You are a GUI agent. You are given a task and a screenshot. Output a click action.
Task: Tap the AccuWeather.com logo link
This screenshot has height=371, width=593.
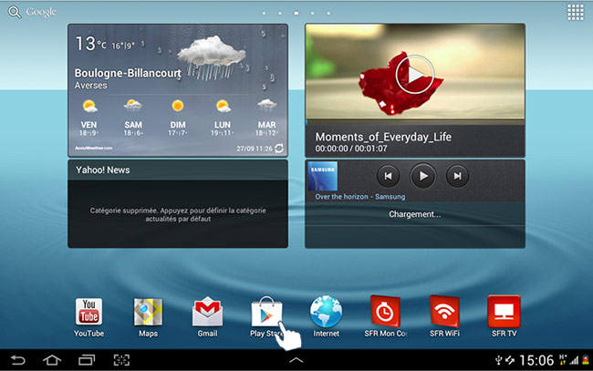(x=93, y=148)
